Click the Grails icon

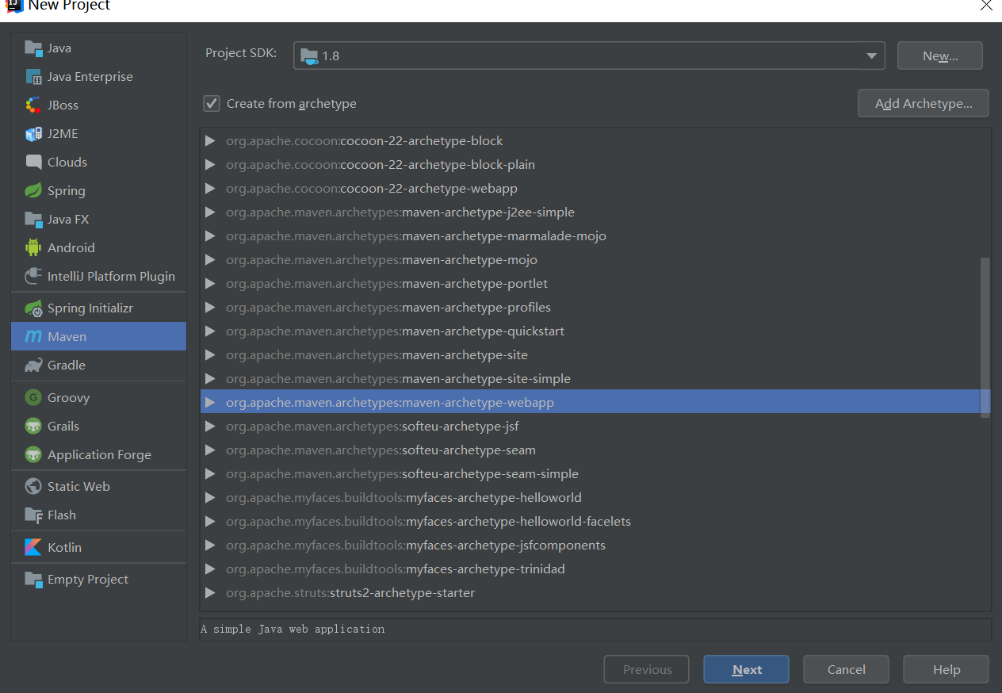pos(33,426)
